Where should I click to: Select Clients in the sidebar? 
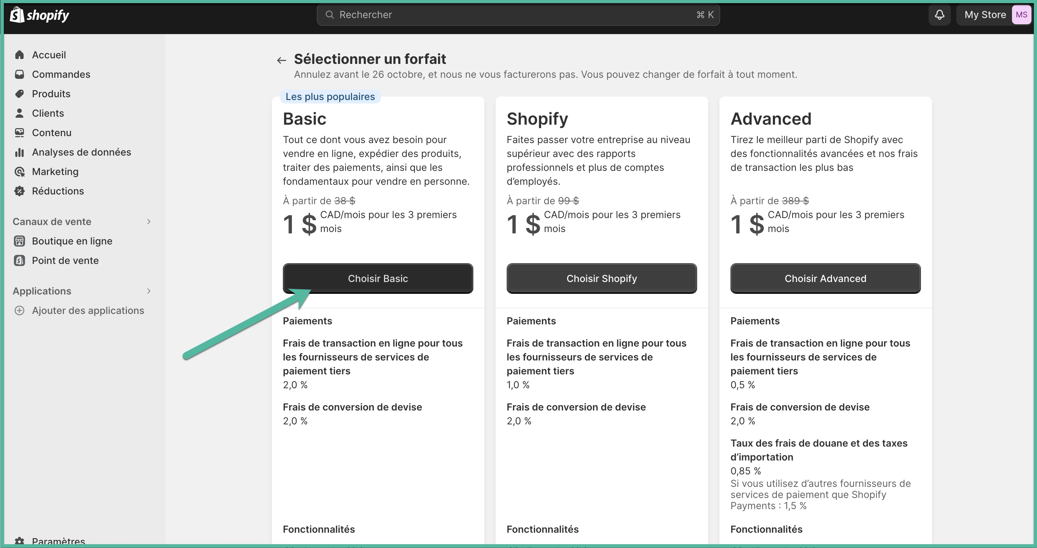(48, 113)
